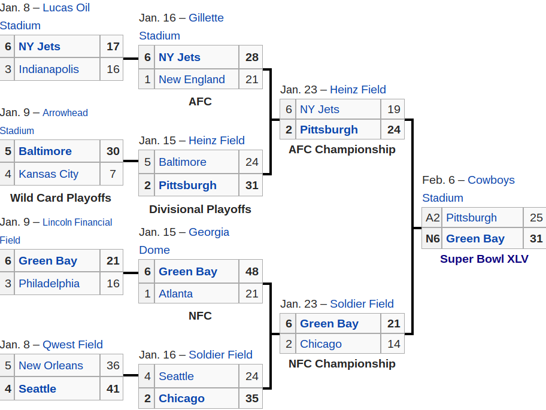Open Chicago in NFC Championship game

pyautogui.click(x=321, y=344)
